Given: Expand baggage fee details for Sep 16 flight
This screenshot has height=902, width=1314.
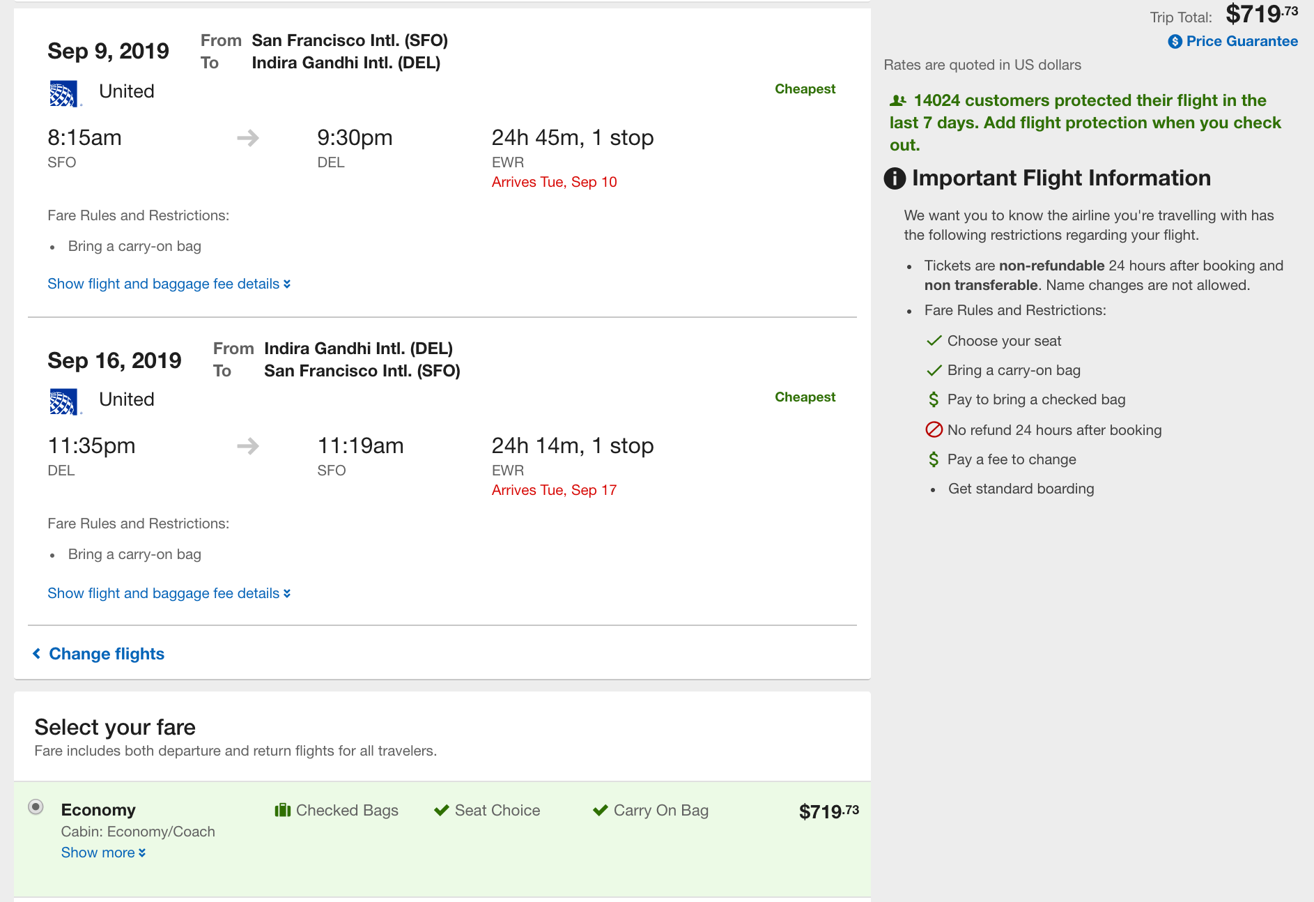Looking at the screenshot, I should coord(169,593).
